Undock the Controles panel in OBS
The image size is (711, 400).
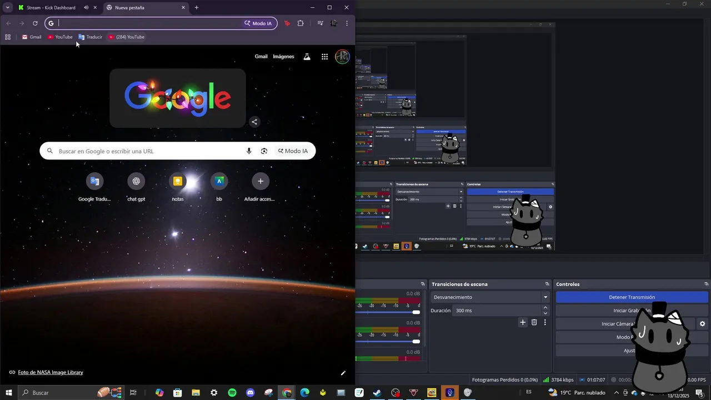pos(706,284)
